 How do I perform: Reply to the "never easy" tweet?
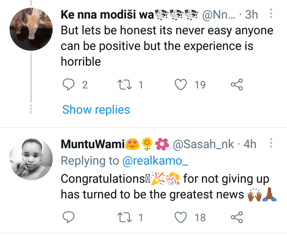pyautogui.click(x=69, y=85)
